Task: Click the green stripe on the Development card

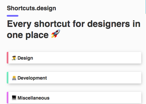Action: click(8, 78)
